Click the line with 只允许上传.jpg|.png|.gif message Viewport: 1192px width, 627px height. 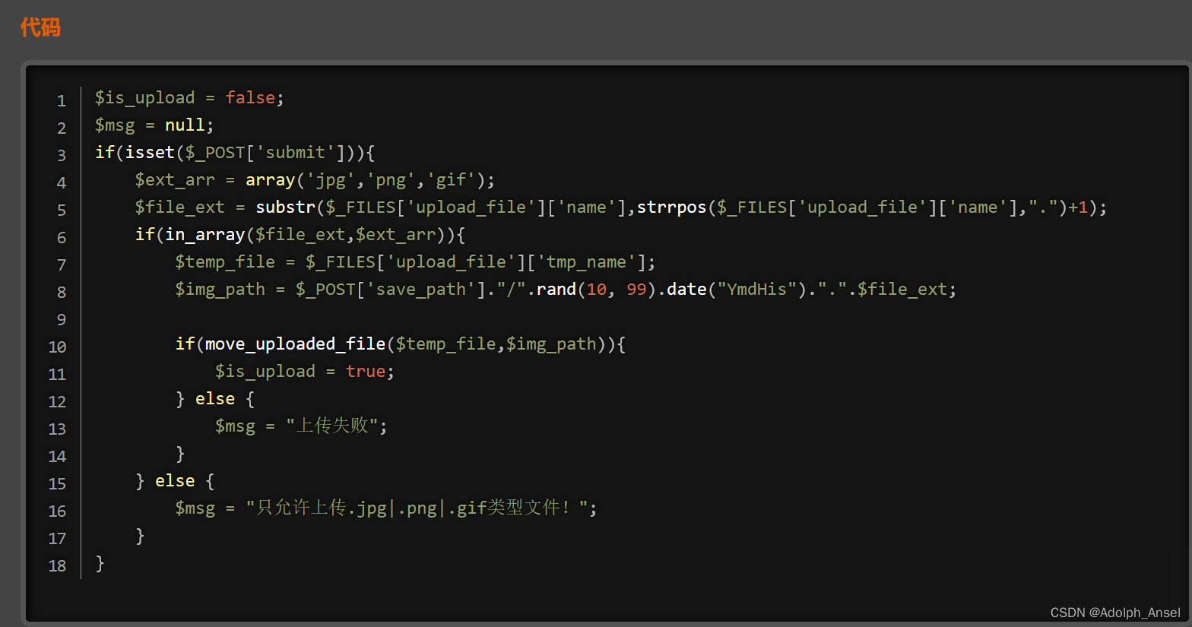tap(386, 508)
